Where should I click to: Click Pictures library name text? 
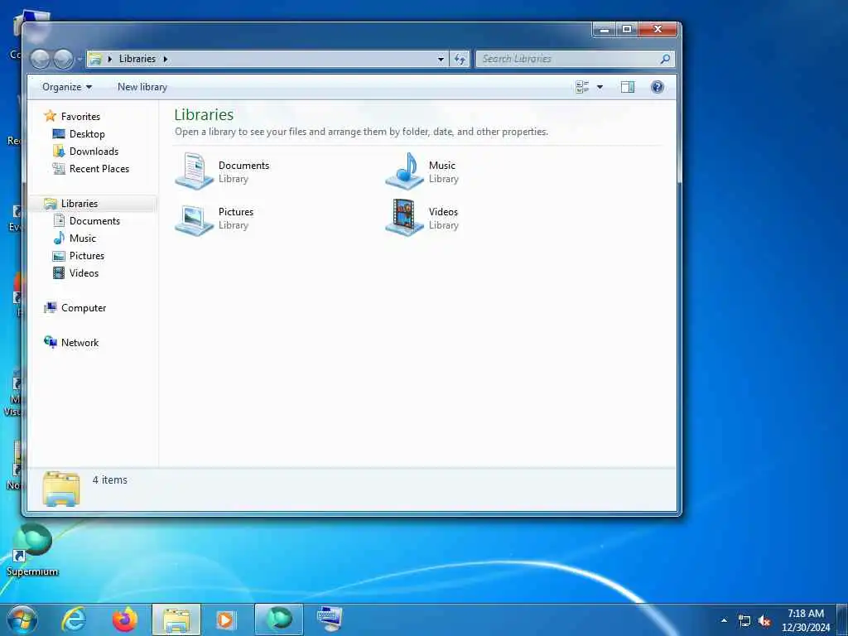pyautogui.click(x=236, y=212)
